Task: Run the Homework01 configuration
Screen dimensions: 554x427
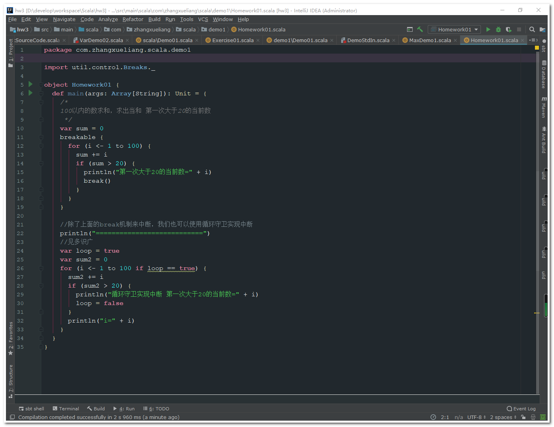Action: [x=488, y=29]
